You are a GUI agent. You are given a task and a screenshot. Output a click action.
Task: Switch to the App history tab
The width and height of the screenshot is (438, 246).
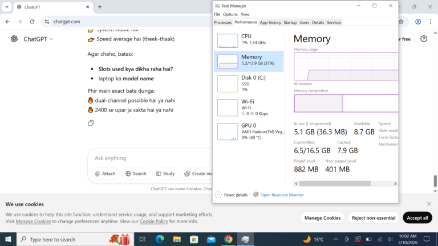(x=270, y=22)
